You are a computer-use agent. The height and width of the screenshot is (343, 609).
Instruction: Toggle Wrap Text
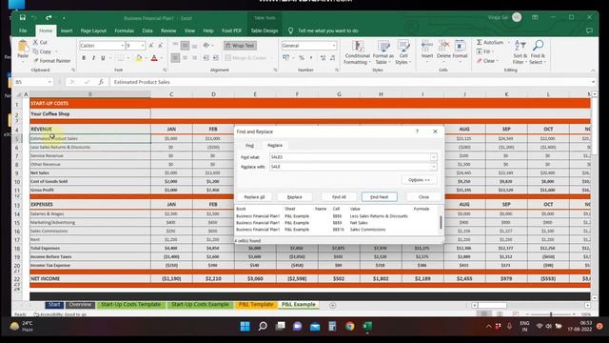tap(240, 46)
